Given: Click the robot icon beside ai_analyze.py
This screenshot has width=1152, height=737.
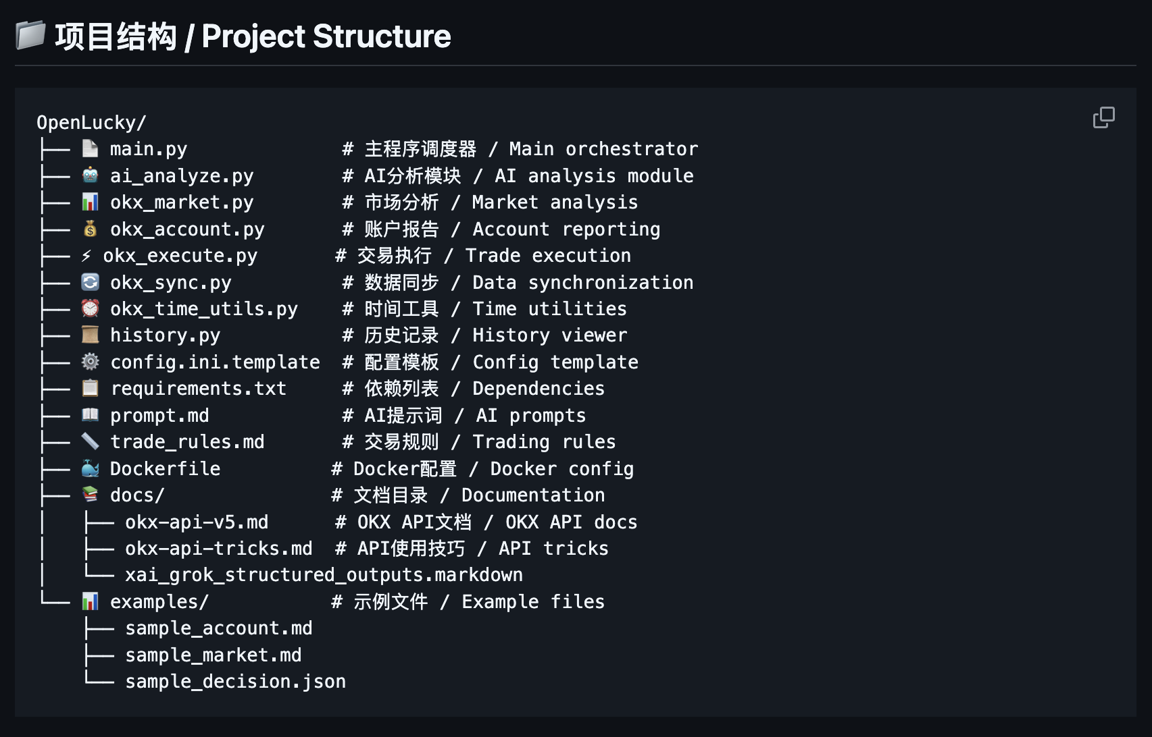Looking at the screenshot, I should [x=90, y=175].
